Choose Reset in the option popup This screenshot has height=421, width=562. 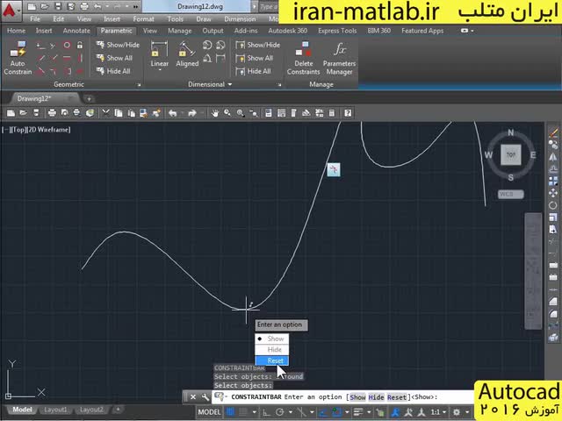(x=272, y=360)
